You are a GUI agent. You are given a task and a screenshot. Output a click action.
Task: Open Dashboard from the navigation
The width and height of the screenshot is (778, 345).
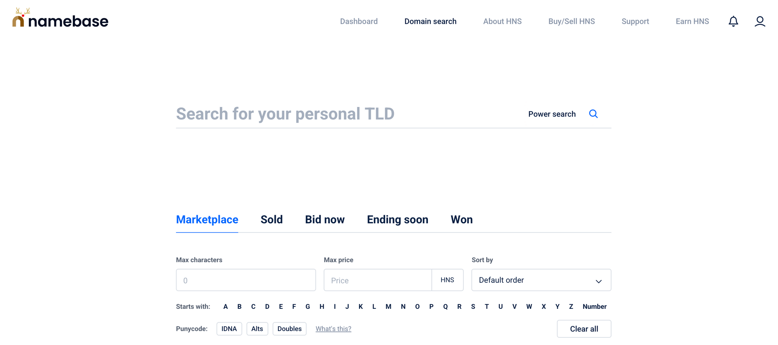pos(359,21)
